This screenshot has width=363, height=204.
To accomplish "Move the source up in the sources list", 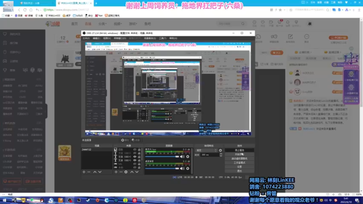I will pyautogui.click(x=132, y=172).
